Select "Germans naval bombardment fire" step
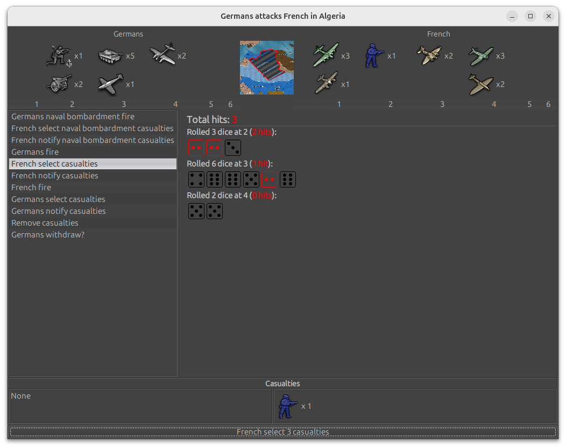 tap(73, 117)
